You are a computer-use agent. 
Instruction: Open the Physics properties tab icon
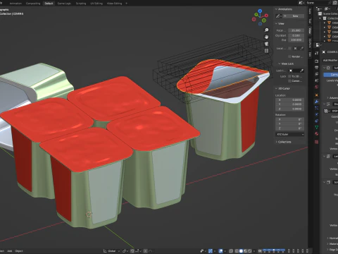pyautogui.click(x=317, y=114)
